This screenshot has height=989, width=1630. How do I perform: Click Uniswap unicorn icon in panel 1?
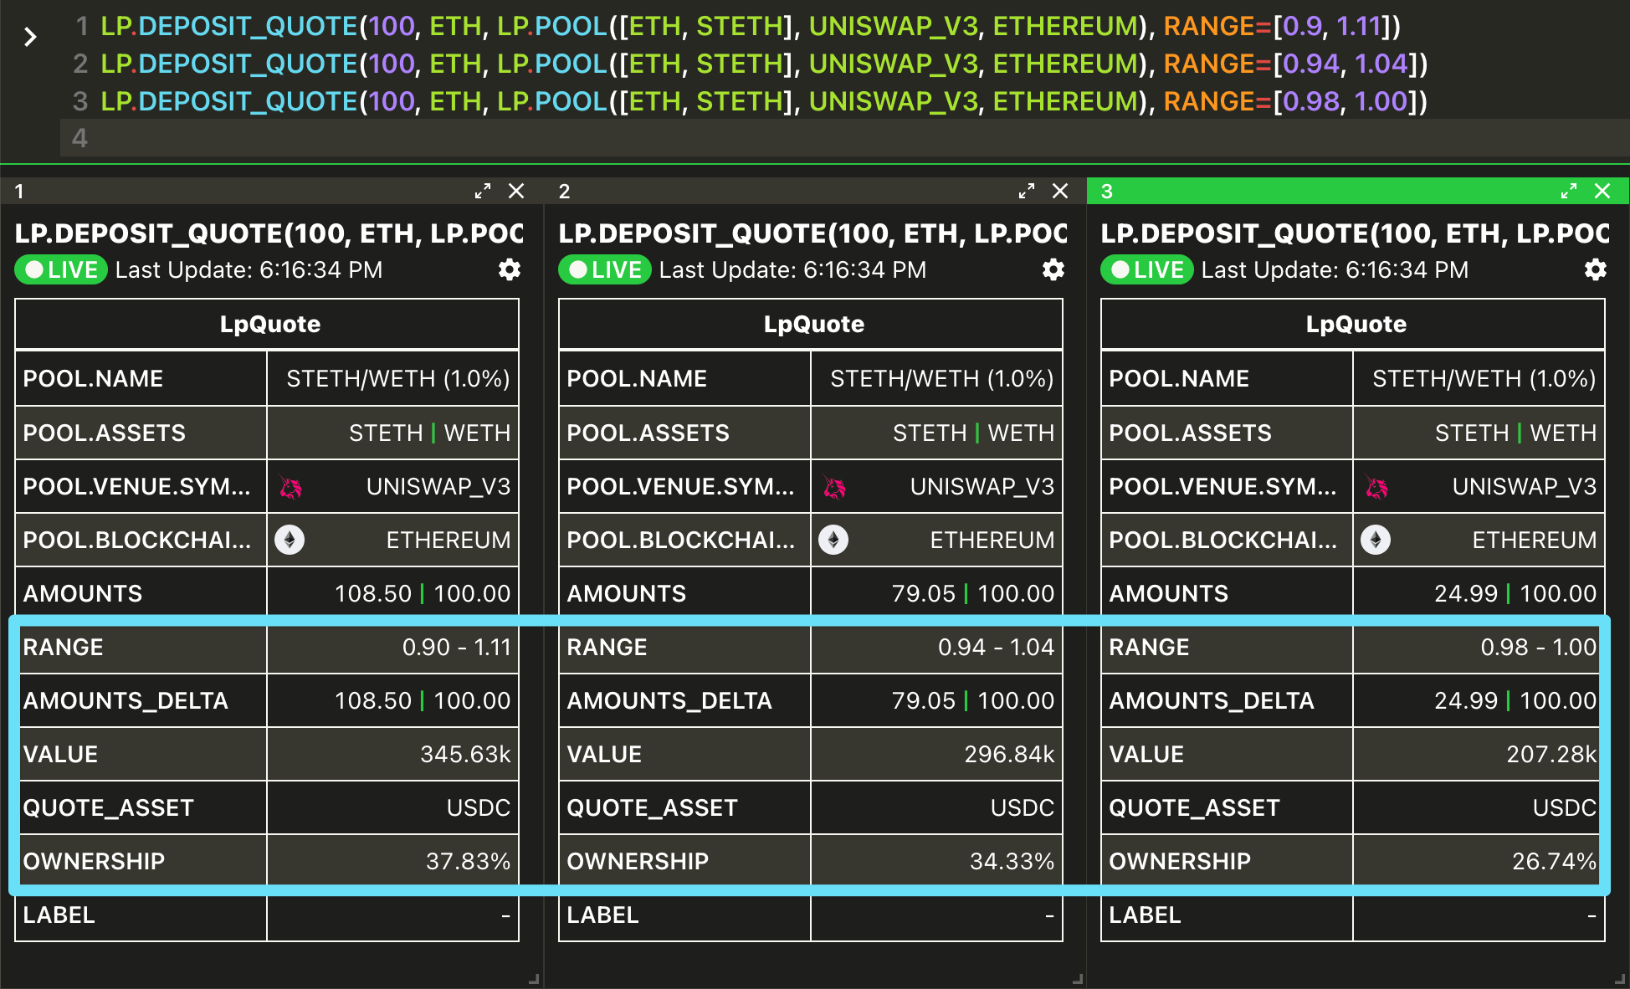coord(290,487)
